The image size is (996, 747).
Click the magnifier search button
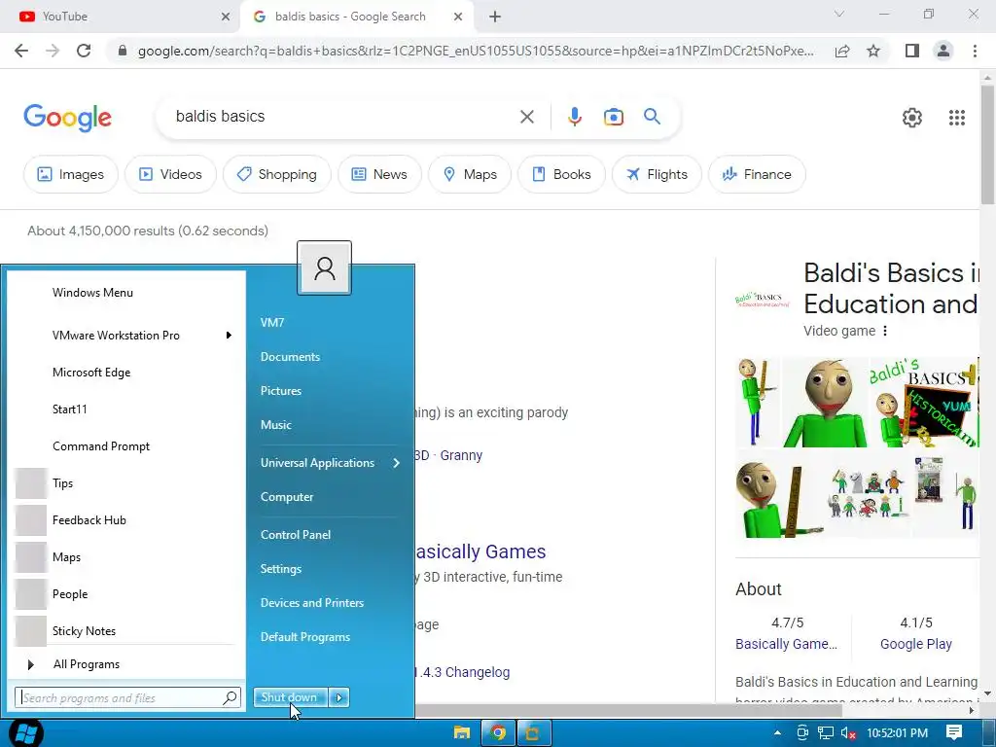[x=652, y=117]
